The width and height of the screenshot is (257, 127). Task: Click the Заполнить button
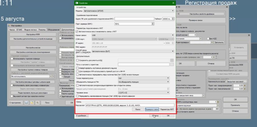(x=219, y=42)
